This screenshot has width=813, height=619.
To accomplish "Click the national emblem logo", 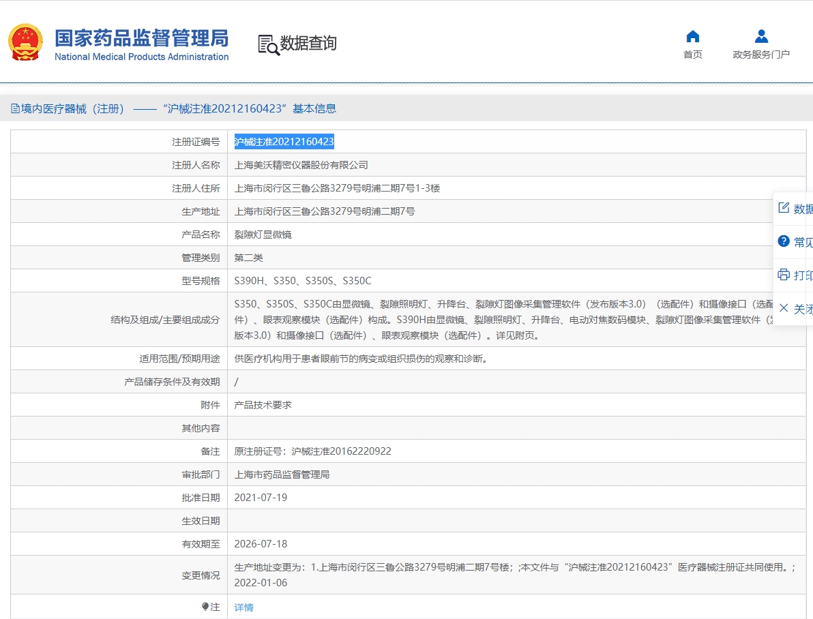I will click(25, 42).
